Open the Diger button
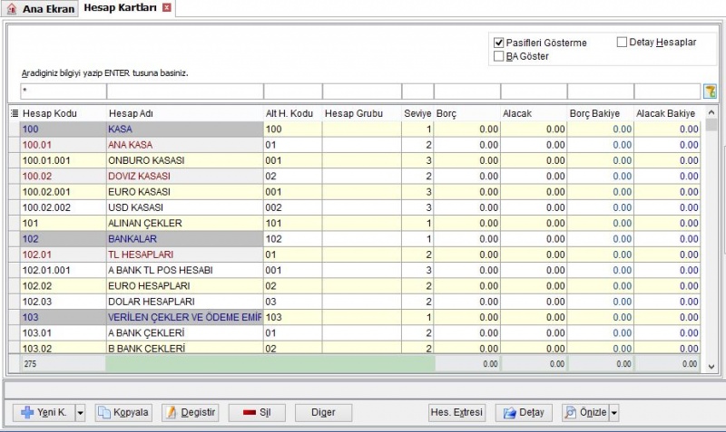The width and height of the screenshot is (726, 432). pyautogui.click(x=324, y=412)
